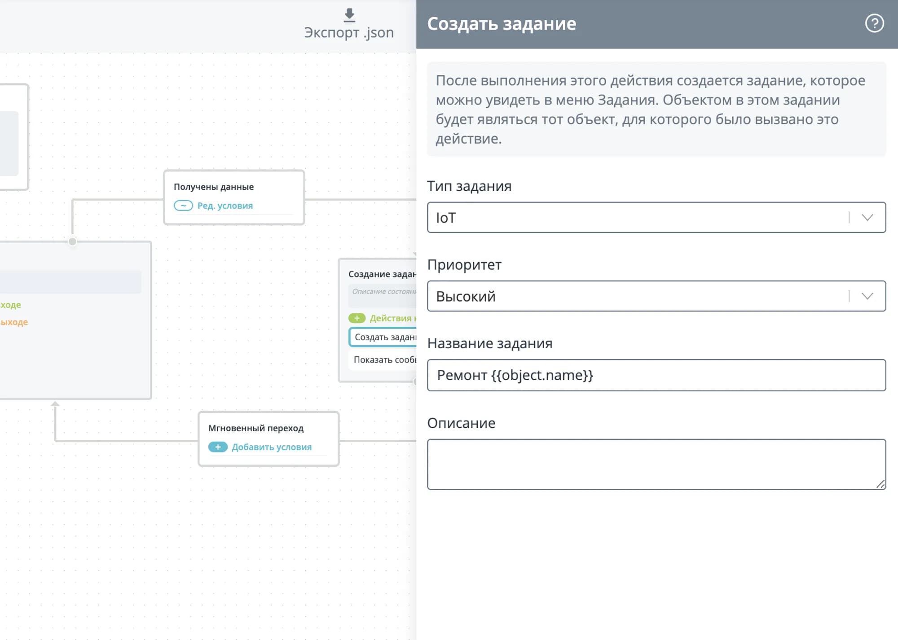Expand the Тип задания dropdown arrow
The height and width of the screenshot is (640, 898).
click(867, 218)
